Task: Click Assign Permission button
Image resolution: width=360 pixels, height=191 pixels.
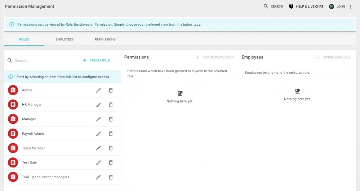Action: (215, 57)
